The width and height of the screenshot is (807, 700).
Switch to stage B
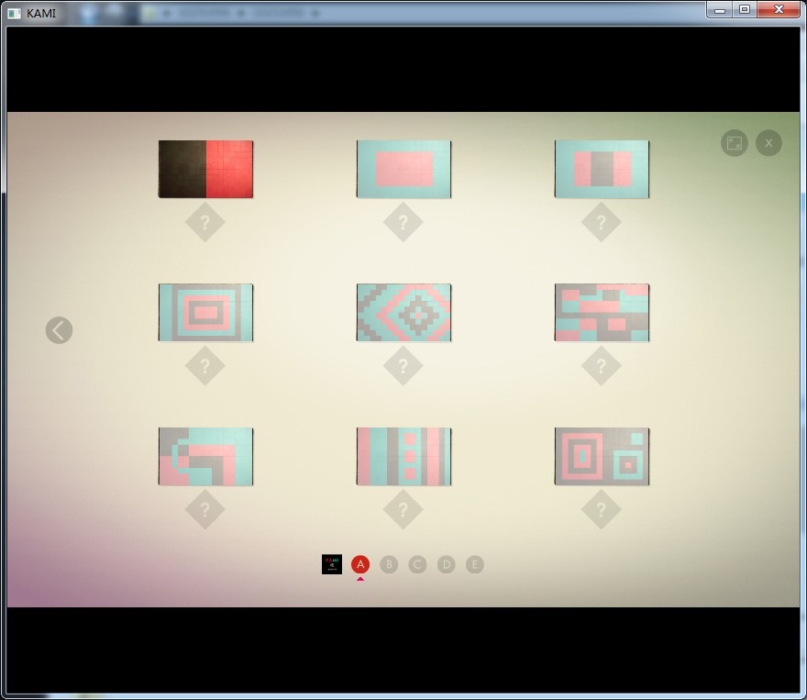tap(389, 564)
